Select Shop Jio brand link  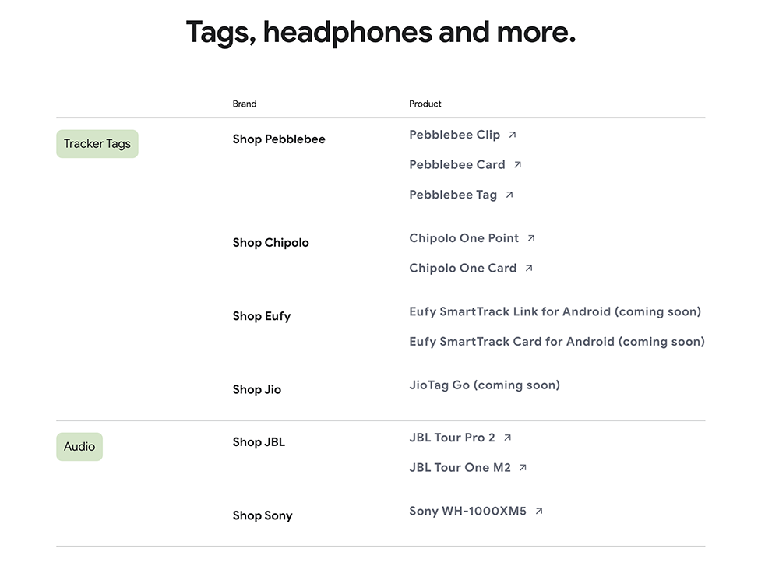[x=257, y=390]
